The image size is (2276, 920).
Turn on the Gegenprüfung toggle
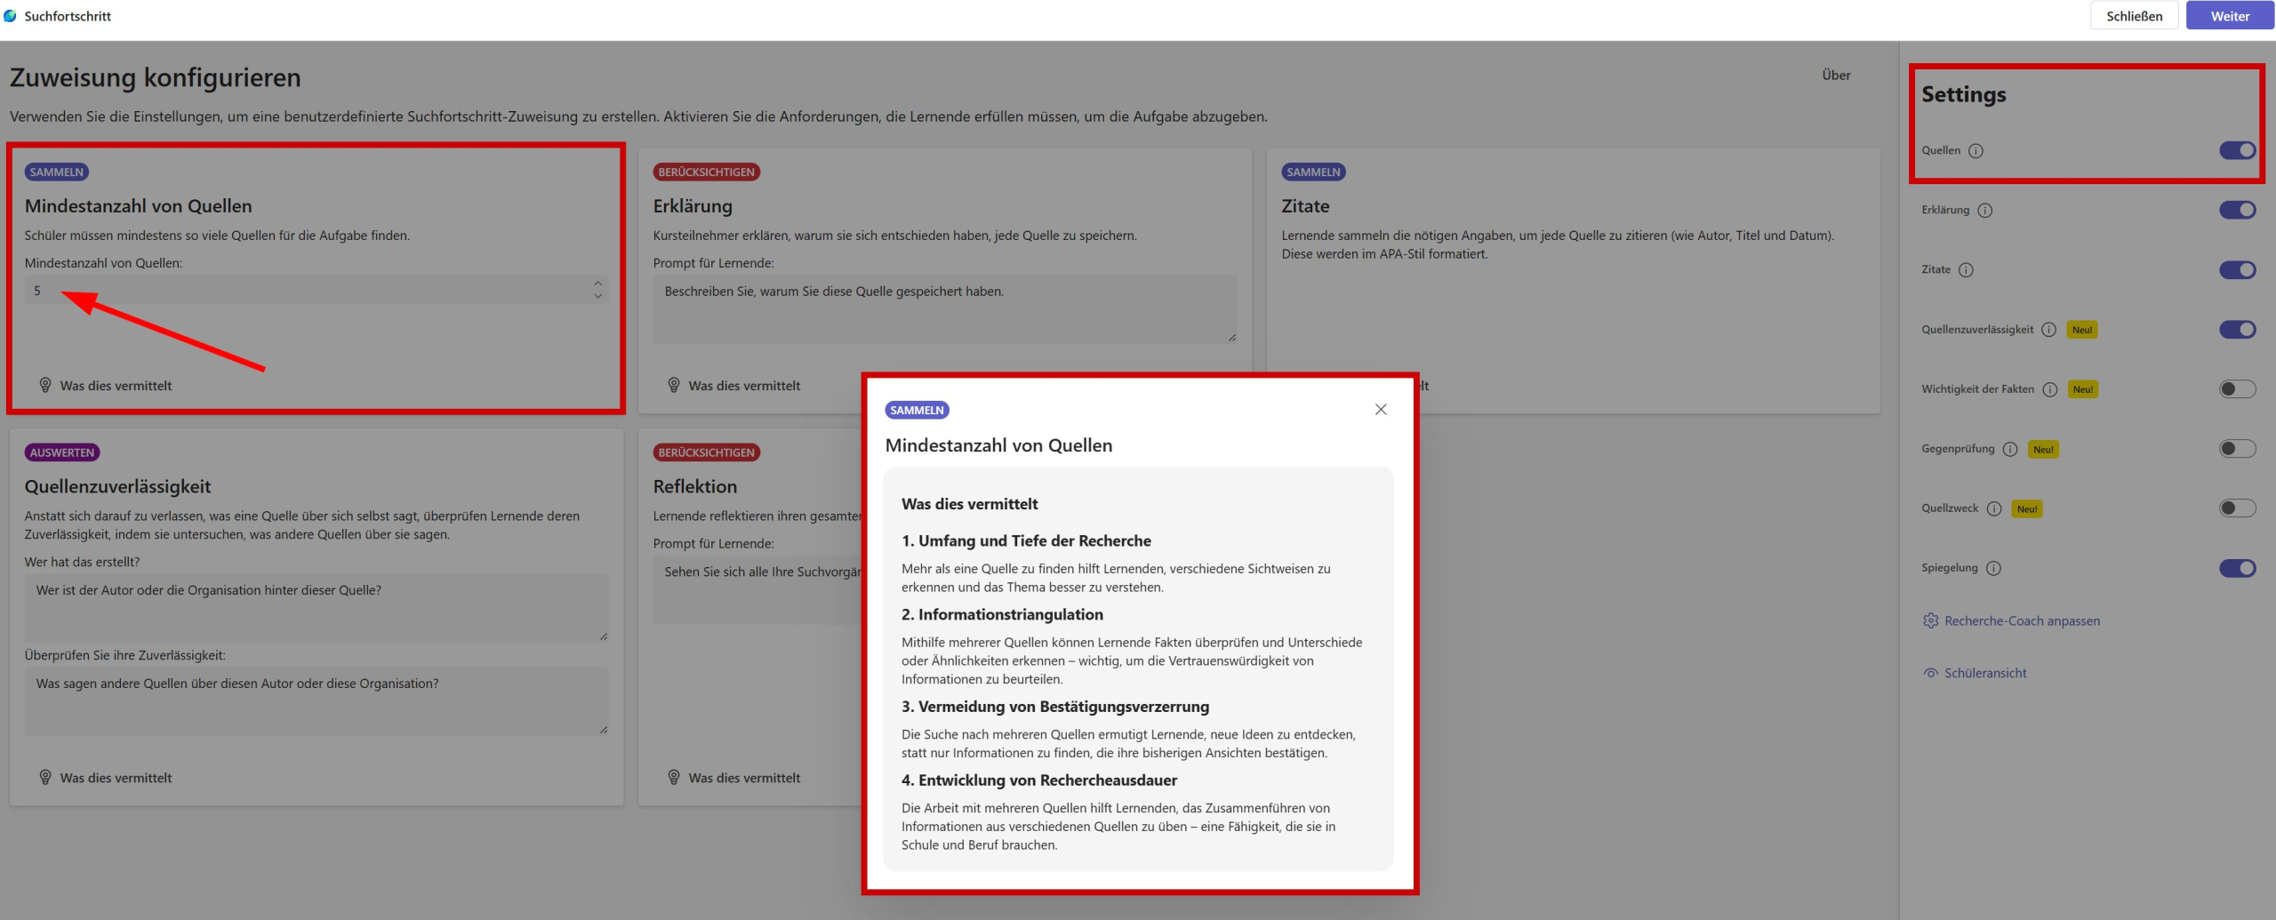click(2237, 449)
